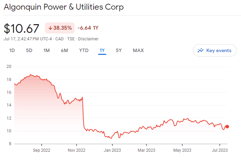Screen dimensions: 241x160
Task: Show the 1M price chart
Action: 47,50
